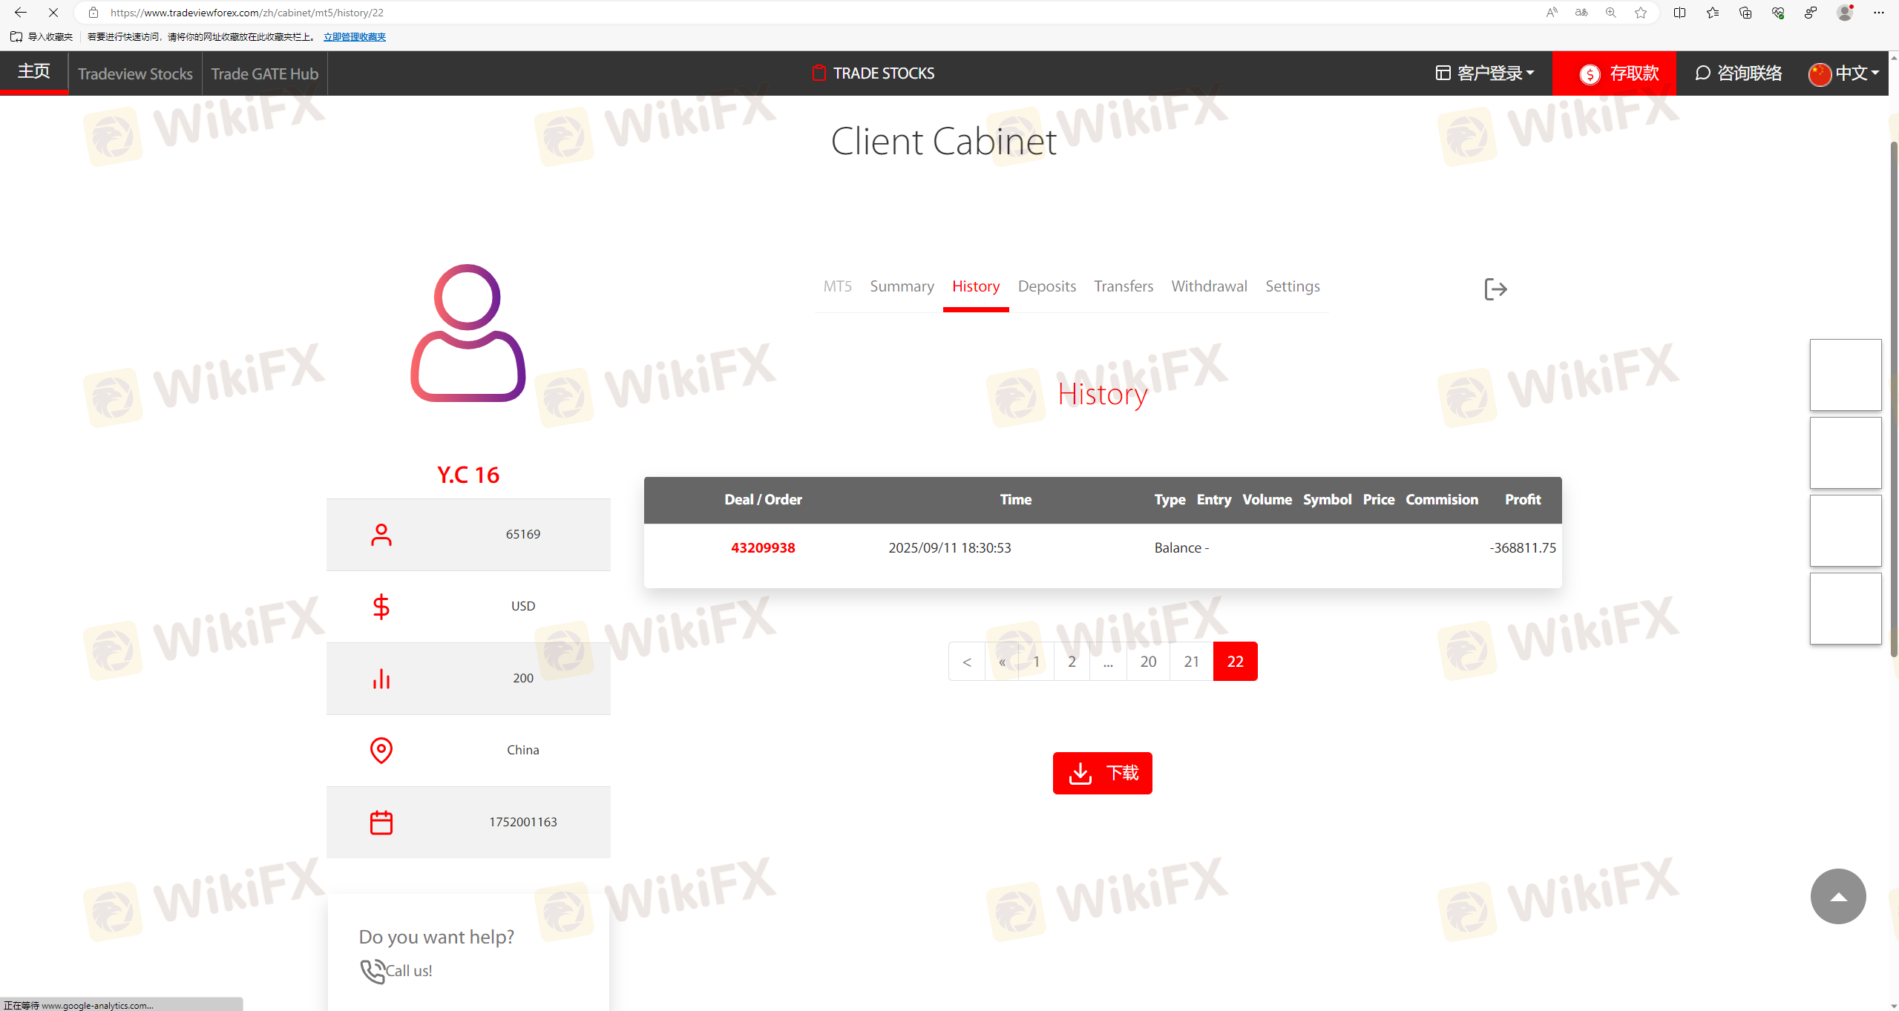Click the phone Call us icon

pyautogui.click(x=373, y=970)
